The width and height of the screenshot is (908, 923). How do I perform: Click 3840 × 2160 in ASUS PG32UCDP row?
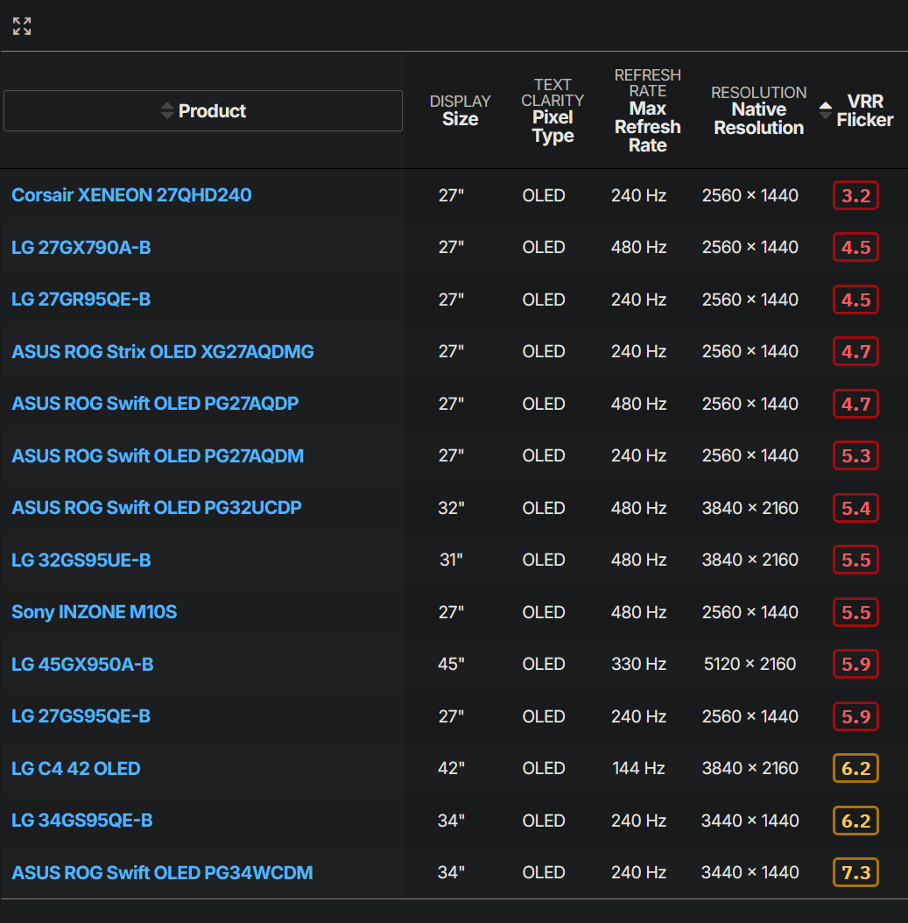pyautogui.click(x=750, y=508)
